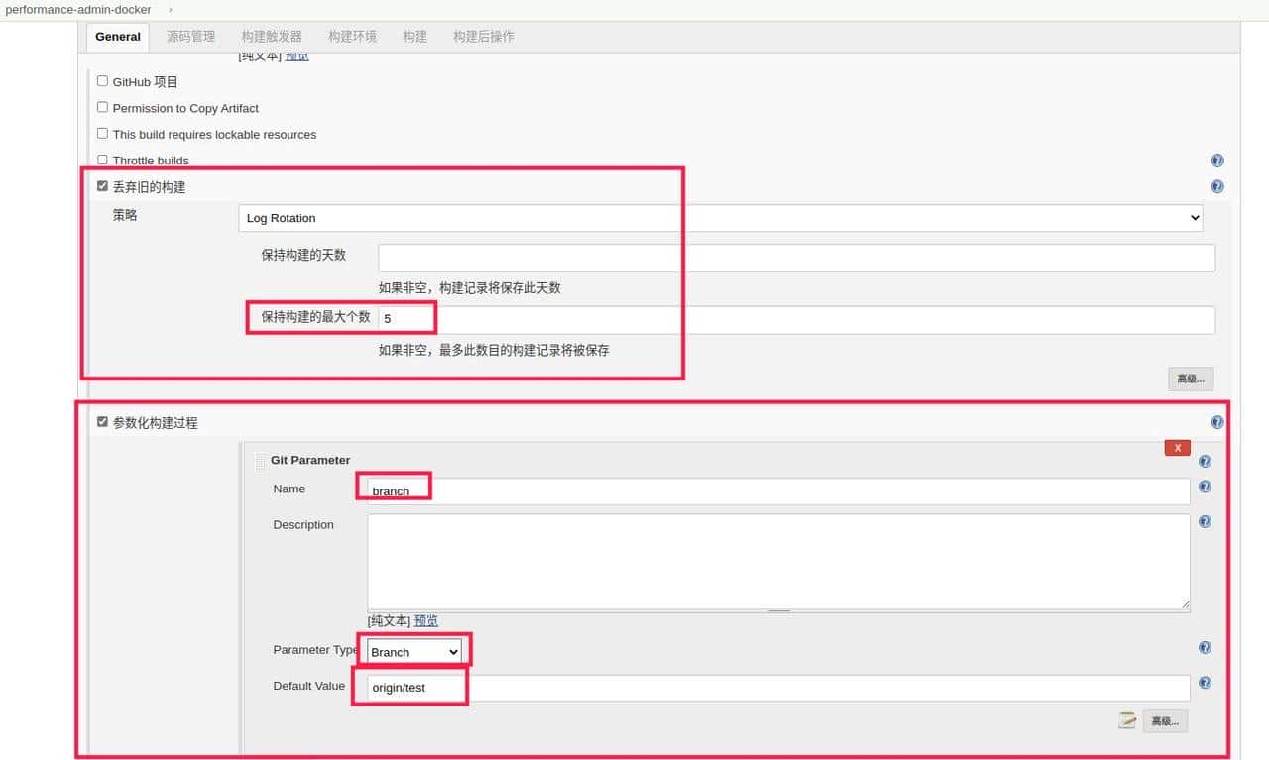1269x760 pixels.
Task: Click the notepad edit icon near bottom 高级 button
Action: click(x=1127, y=721)
